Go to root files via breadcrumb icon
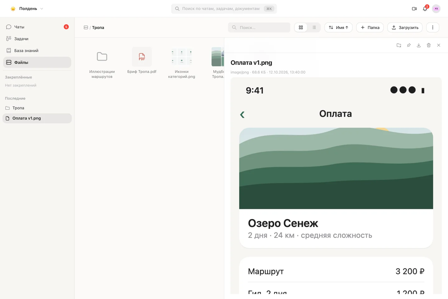 click(x=86, y=27)
